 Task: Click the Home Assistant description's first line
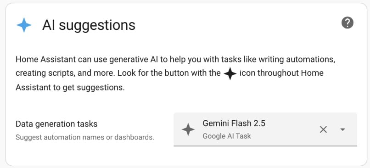[x=175, y=60]
